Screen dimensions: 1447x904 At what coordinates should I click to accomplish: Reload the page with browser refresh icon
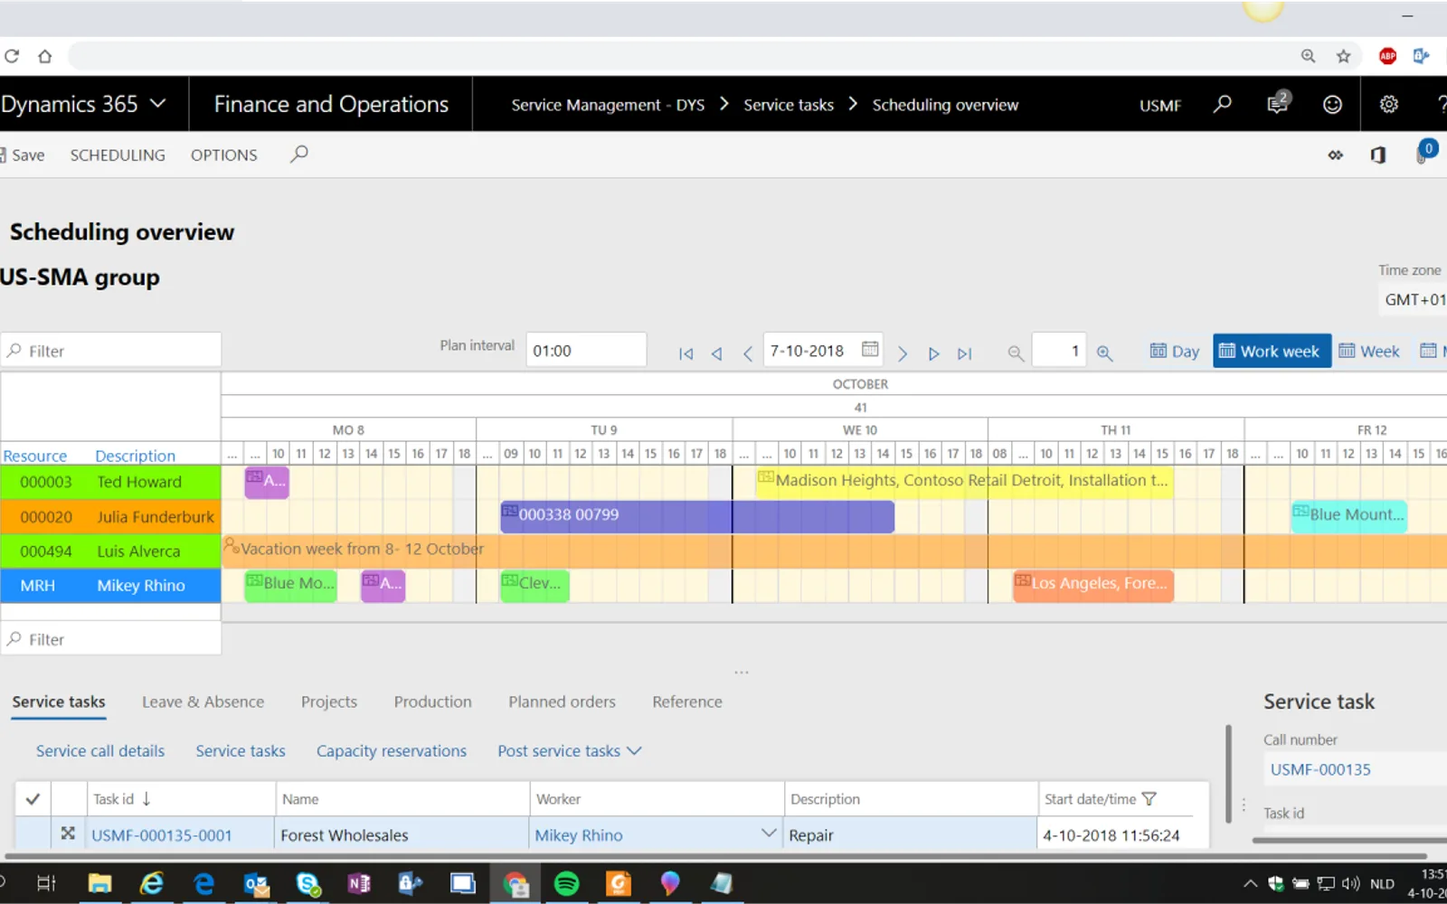[12, 56]
